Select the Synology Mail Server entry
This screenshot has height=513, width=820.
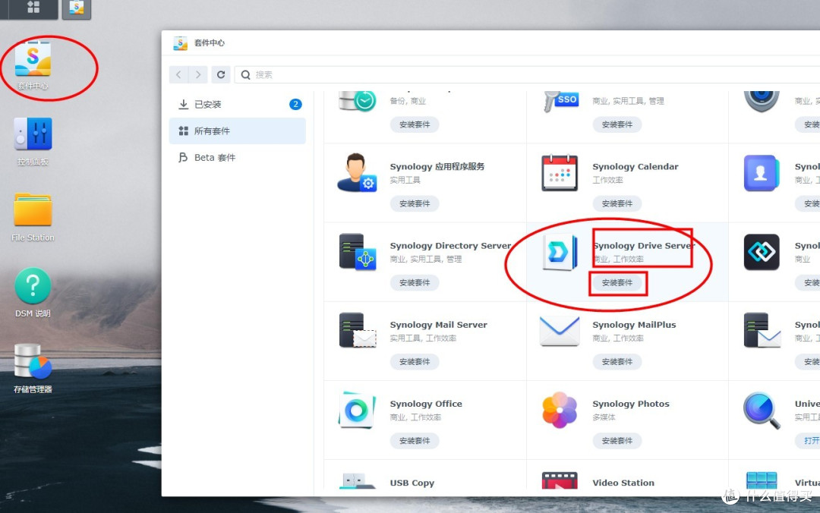pos(438,324)
